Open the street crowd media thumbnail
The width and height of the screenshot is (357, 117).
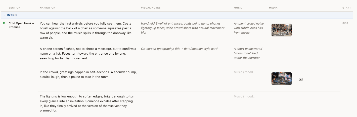282,30
